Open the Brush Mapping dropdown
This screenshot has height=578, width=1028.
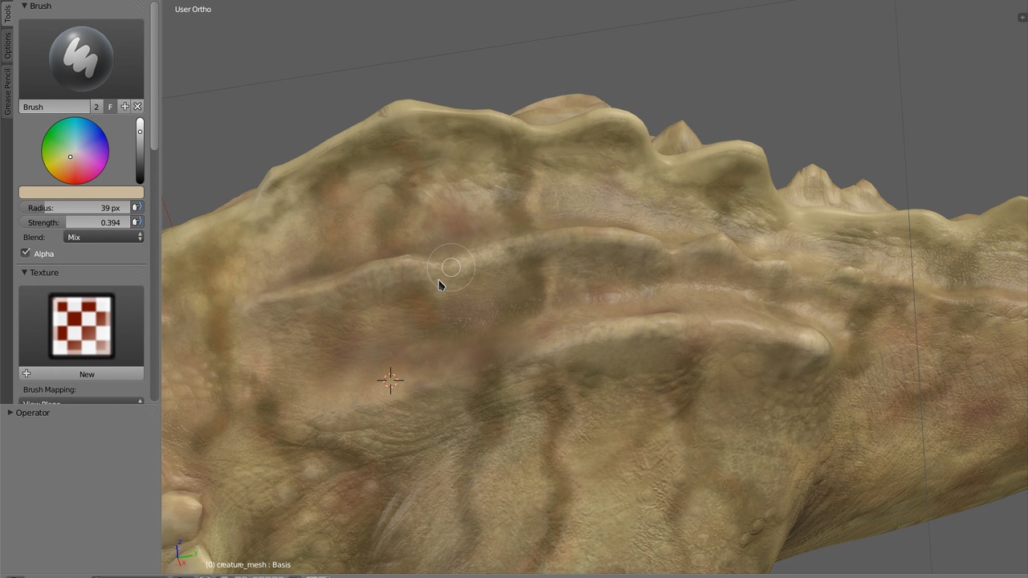click(x=81, y=401)
